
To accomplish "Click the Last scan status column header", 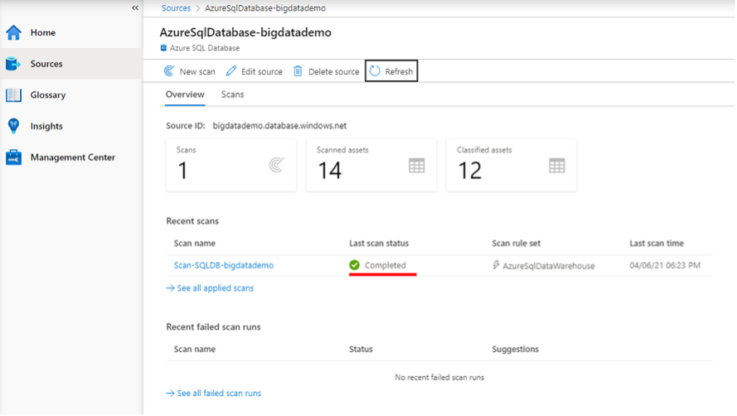I will click(x=379, y=244).
